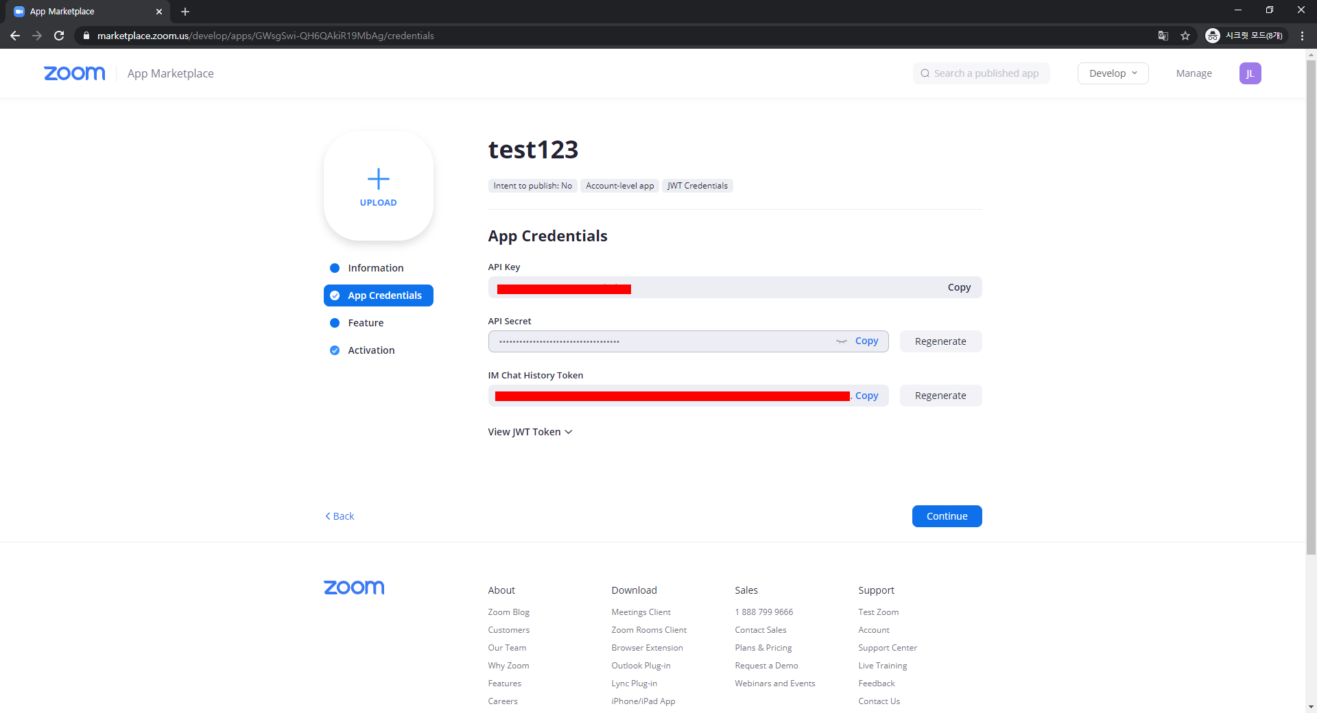Viewport: 1317px width, 713px height.
Task: Open Test Zoom support link
Action: point(878,612)
